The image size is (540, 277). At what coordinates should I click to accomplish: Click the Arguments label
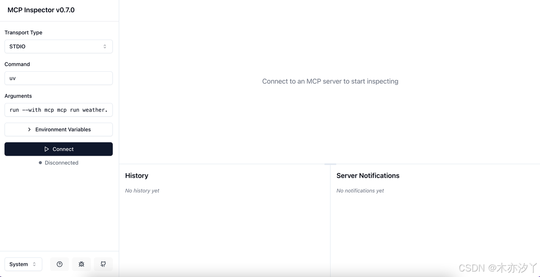[18, 96]
